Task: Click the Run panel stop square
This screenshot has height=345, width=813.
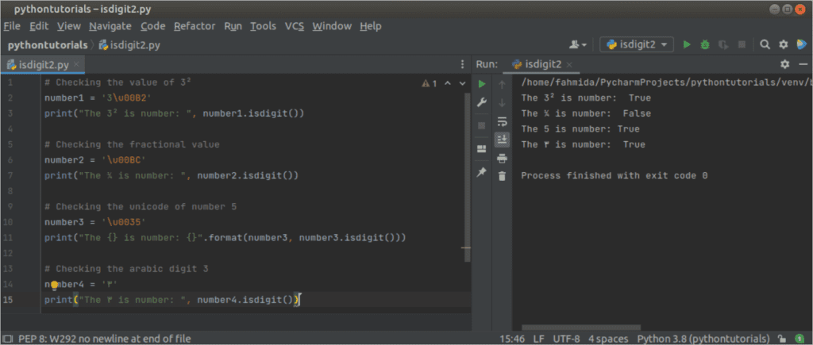Action: (482, 125)
